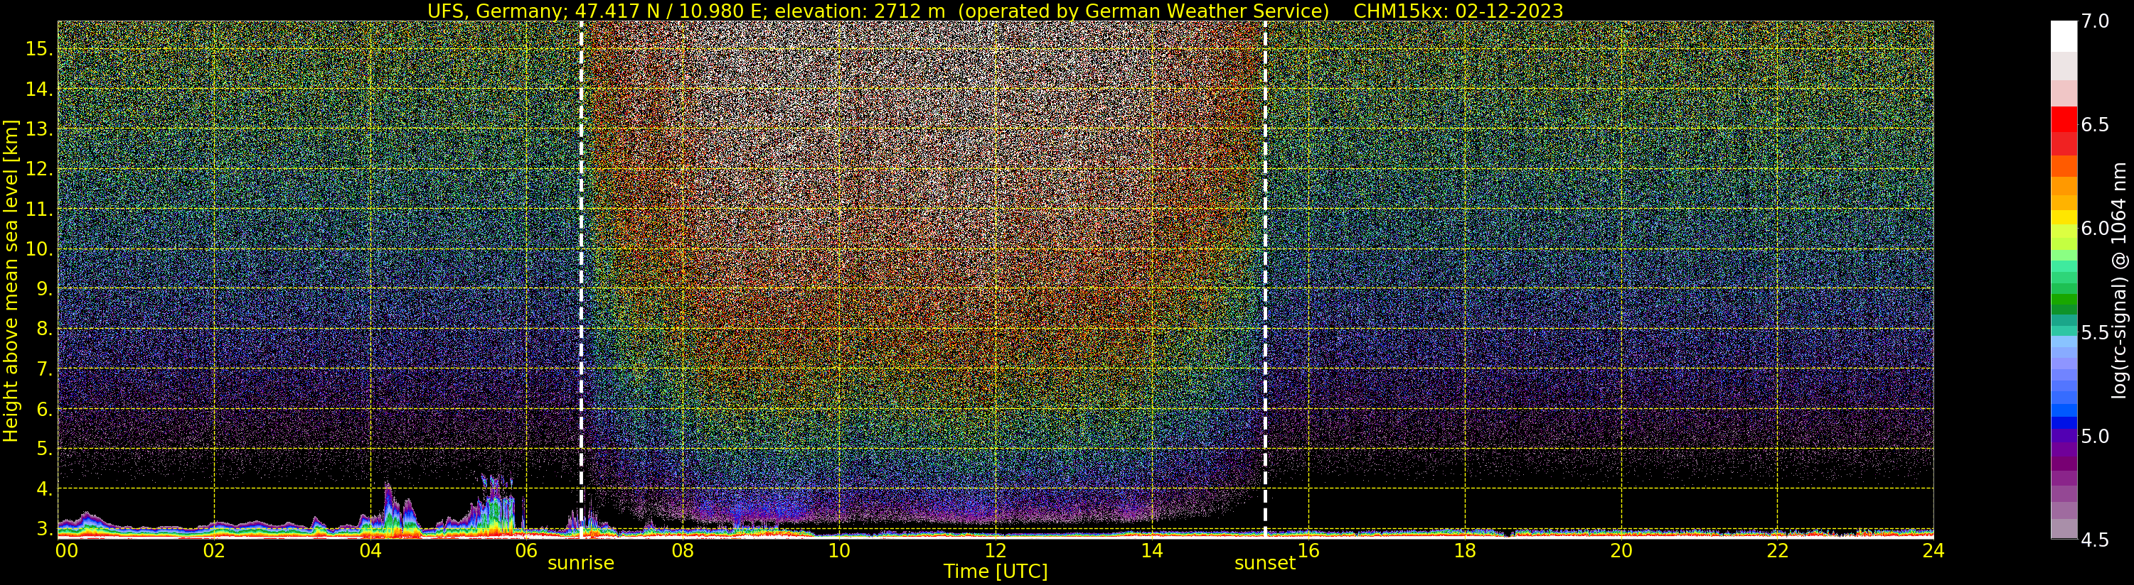Click the 'Time [UTC]' axis label
Screen dimensions: 2134x585
[x=995, y=572]
